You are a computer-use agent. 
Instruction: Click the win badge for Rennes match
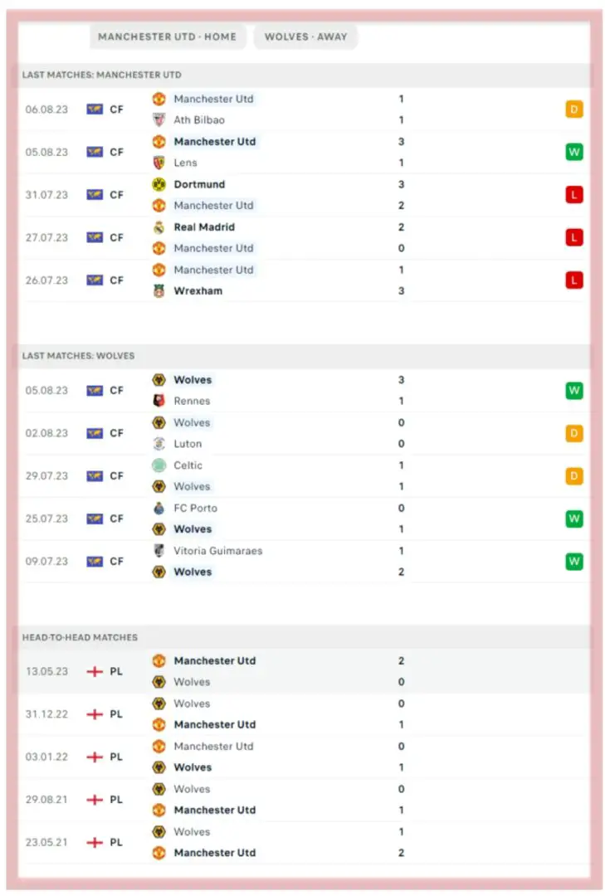pos(574,390)
